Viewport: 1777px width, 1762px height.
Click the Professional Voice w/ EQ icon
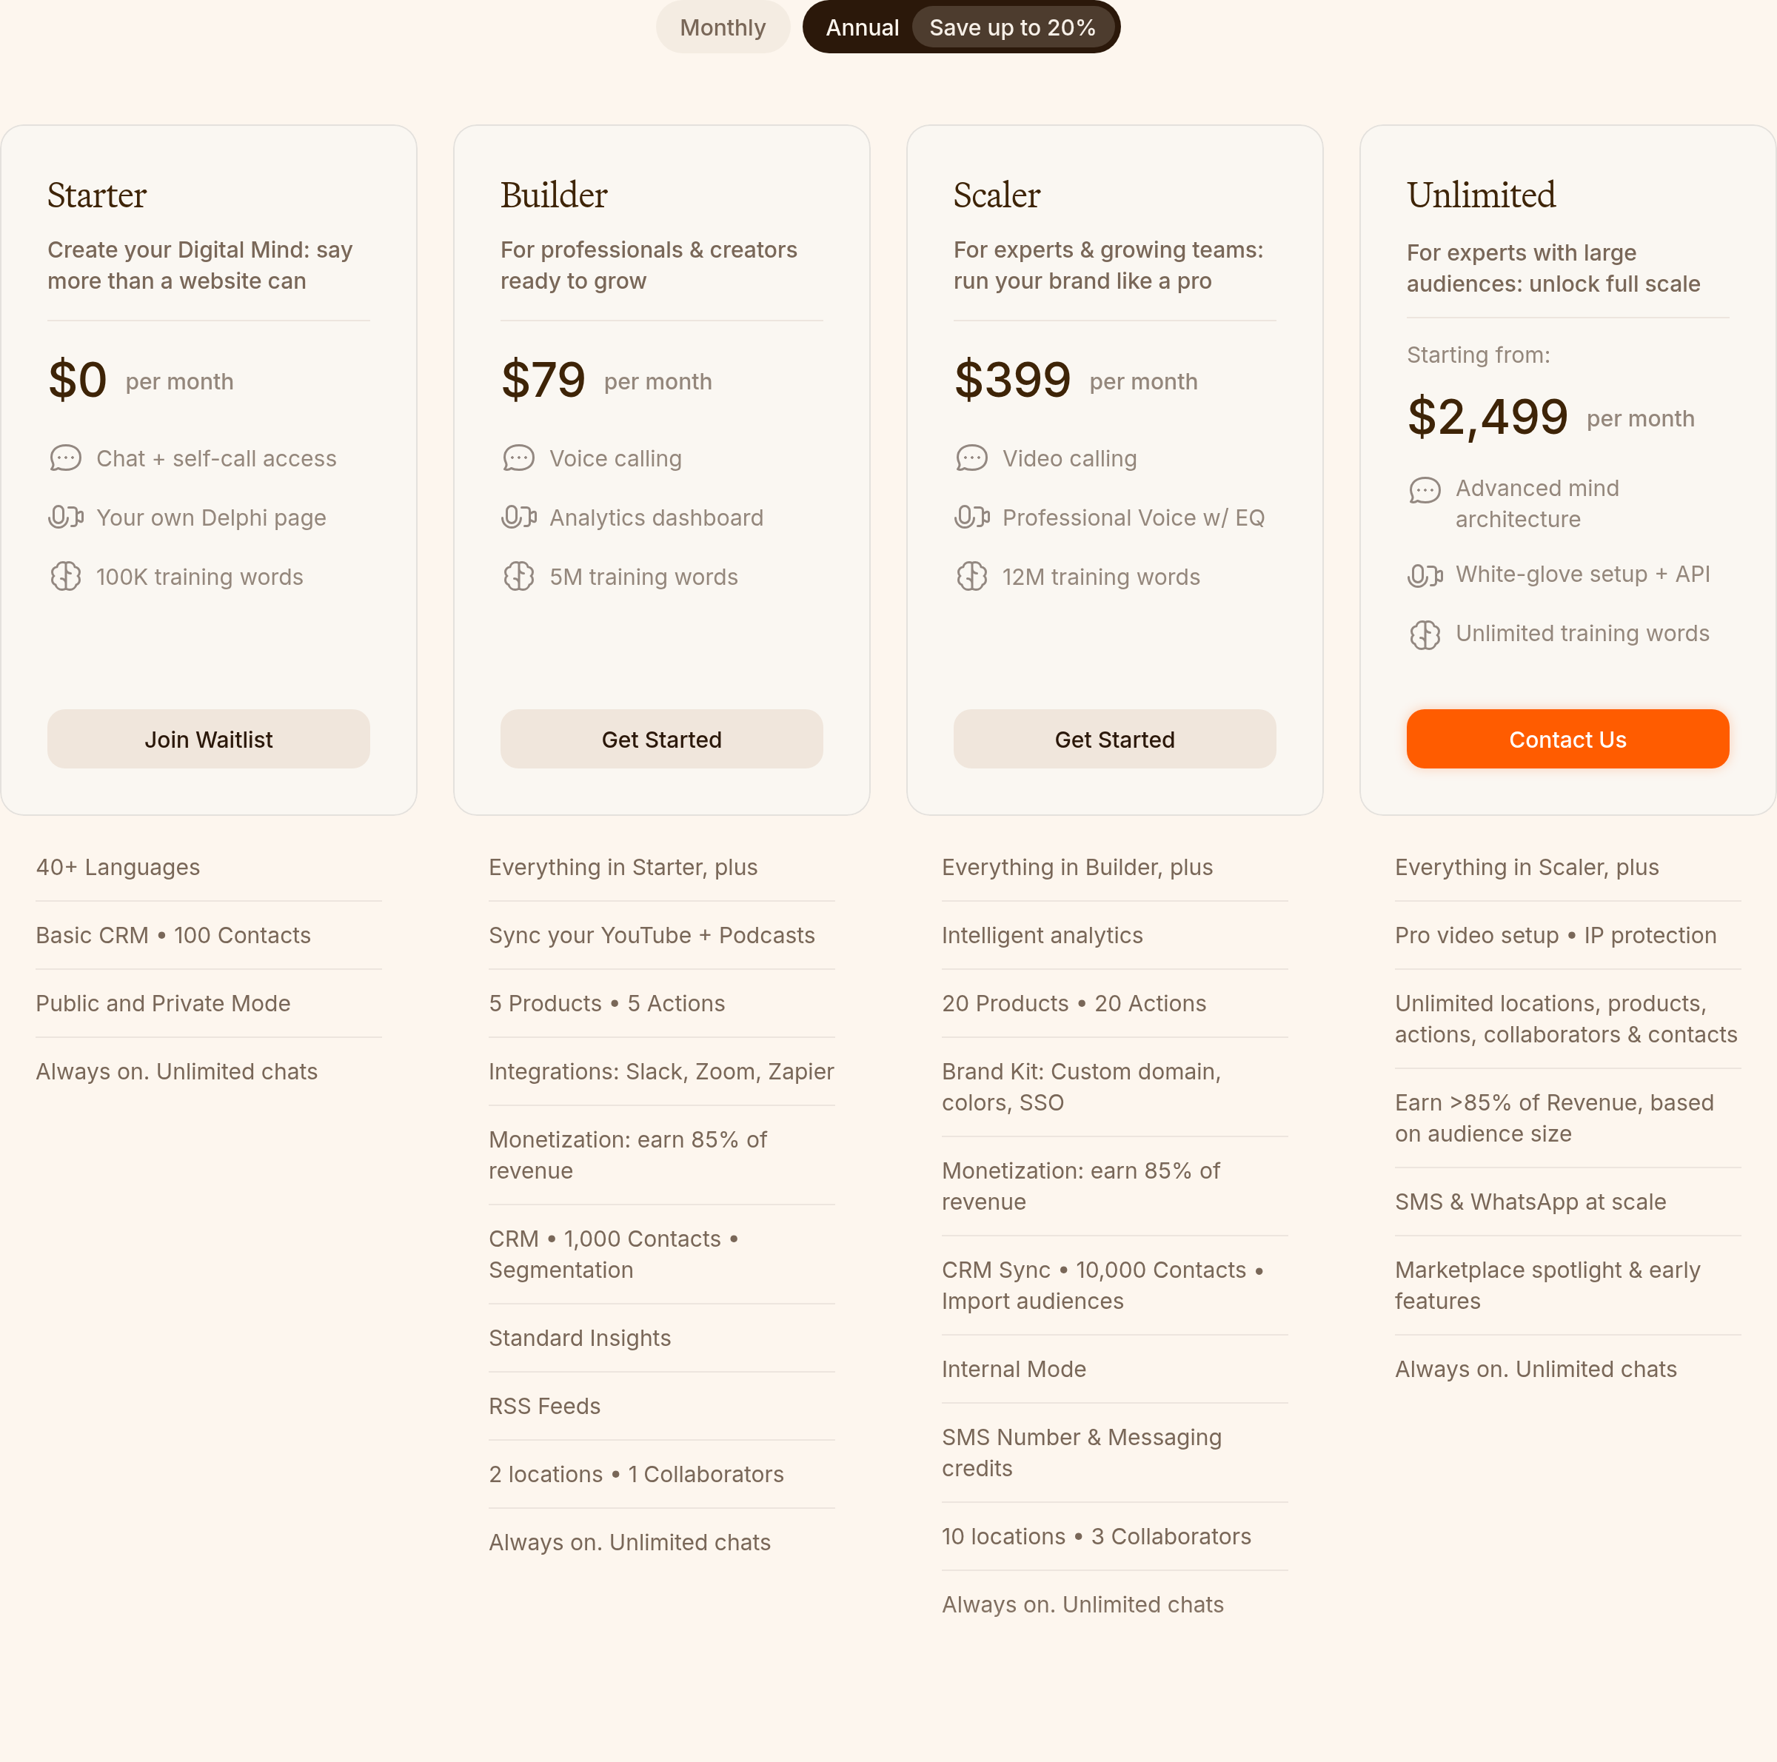(971, 517)
